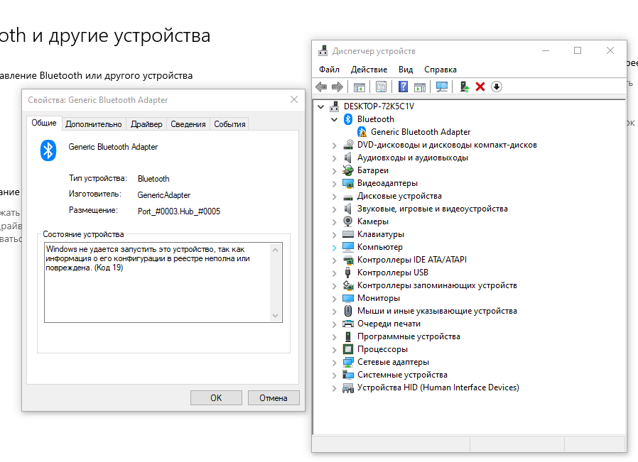Switch to the Драйвер tab
This screenshot has height=462, width=638.
click(146, 124)
